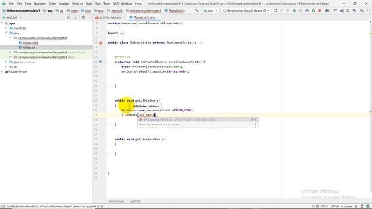Close the activity_main.xml tab
Screen dimensions: 372x209
(124, 17)
